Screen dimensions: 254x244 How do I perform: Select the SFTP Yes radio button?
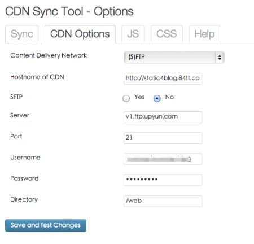pyautogui.click(x=126, y=98)
